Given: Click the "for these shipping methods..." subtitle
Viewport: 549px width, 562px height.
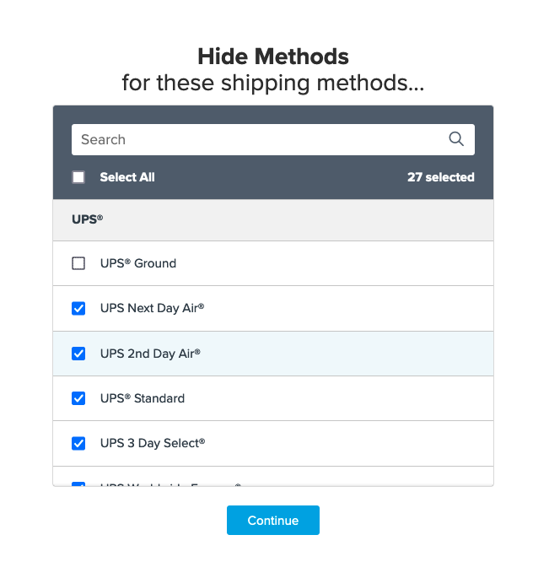Looking at the screenshot, I should [x=273, y=84].
